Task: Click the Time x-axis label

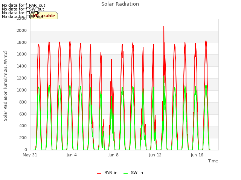Action: point(213,161)
